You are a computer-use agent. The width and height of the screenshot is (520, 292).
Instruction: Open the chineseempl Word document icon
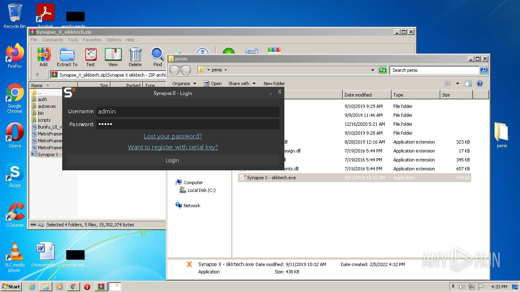coord(45,255)
